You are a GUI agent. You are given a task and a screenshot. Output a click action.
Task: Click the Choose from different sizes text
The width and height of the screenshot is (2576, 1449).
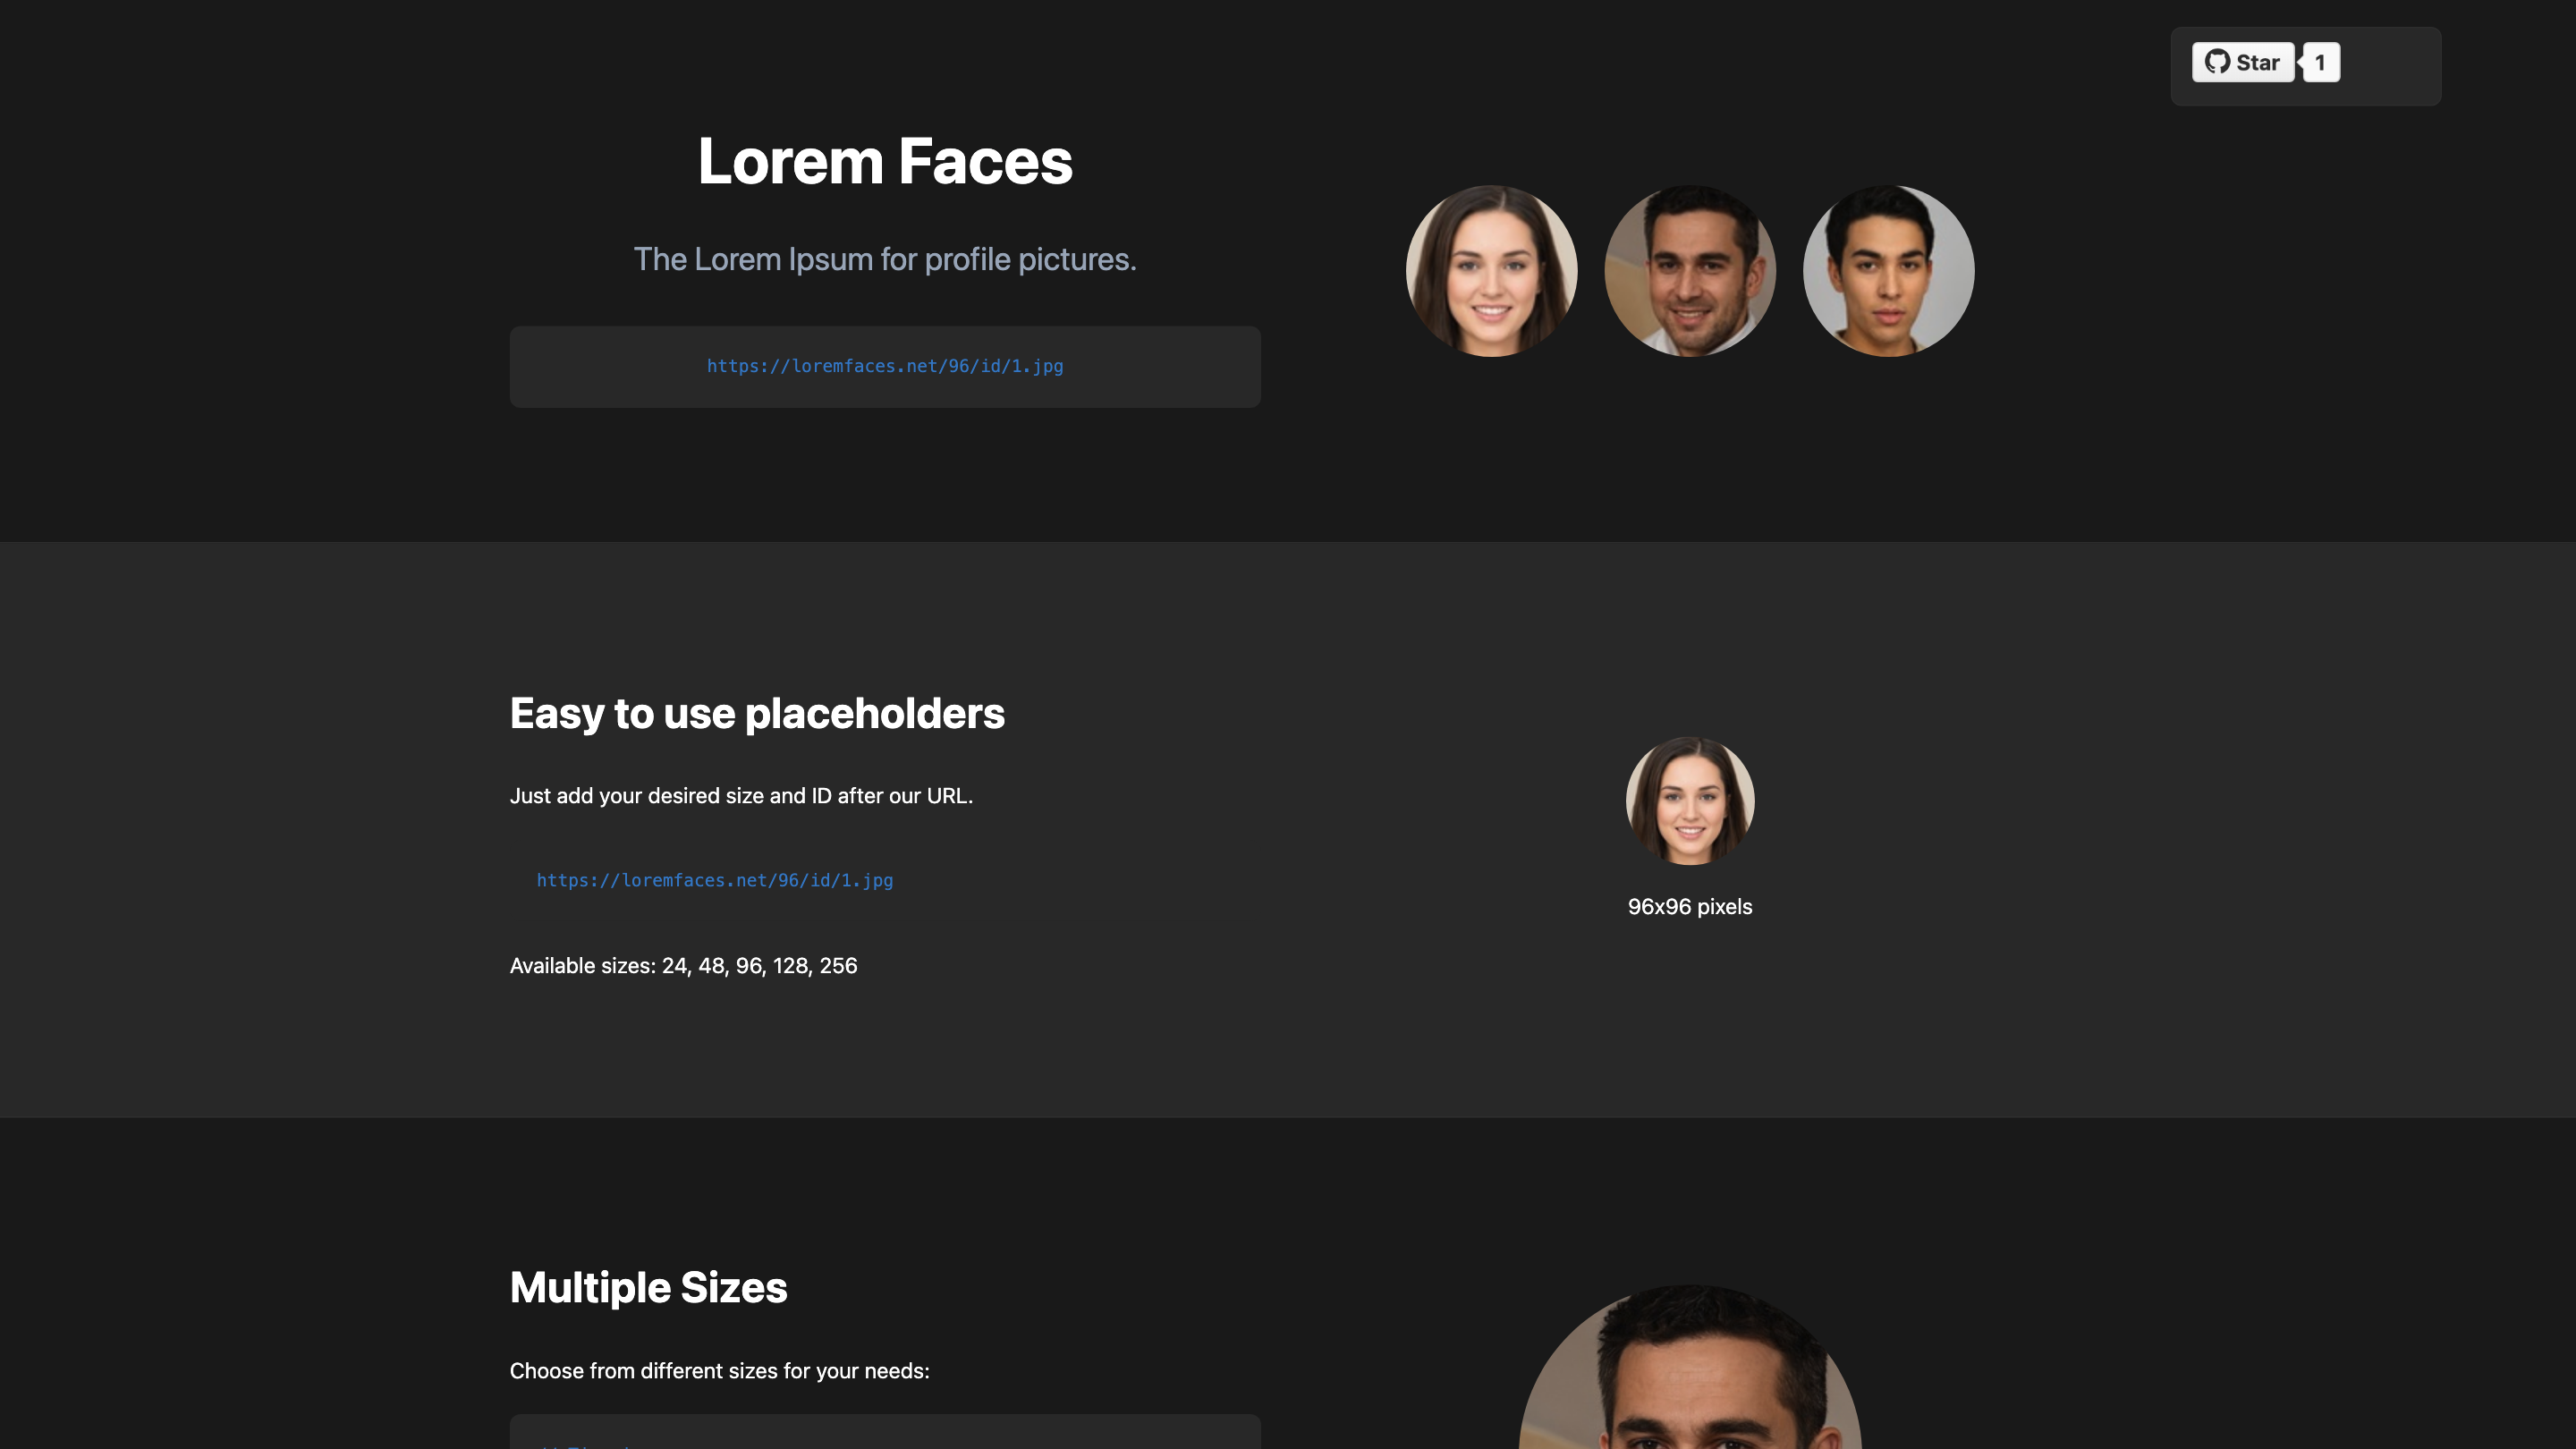click(x=719, y=1370)
